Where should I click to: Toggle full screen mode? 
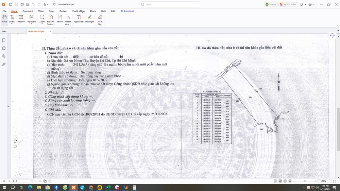(334, 181)
